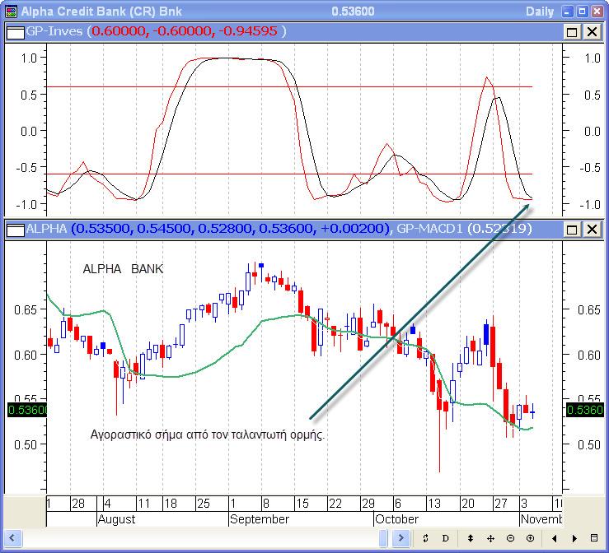Click the Alpha Credit Bank title bar icon
Screen dimensions: 609x553
point(11,12)
